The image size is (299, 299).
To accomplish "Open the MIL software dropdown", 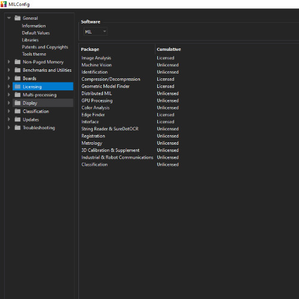I will tap(96, 32).
